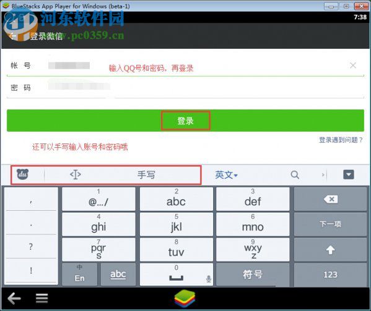Open the 英文 language dropdown
Viewport: 371px width, 311px height.
(226, 175)
